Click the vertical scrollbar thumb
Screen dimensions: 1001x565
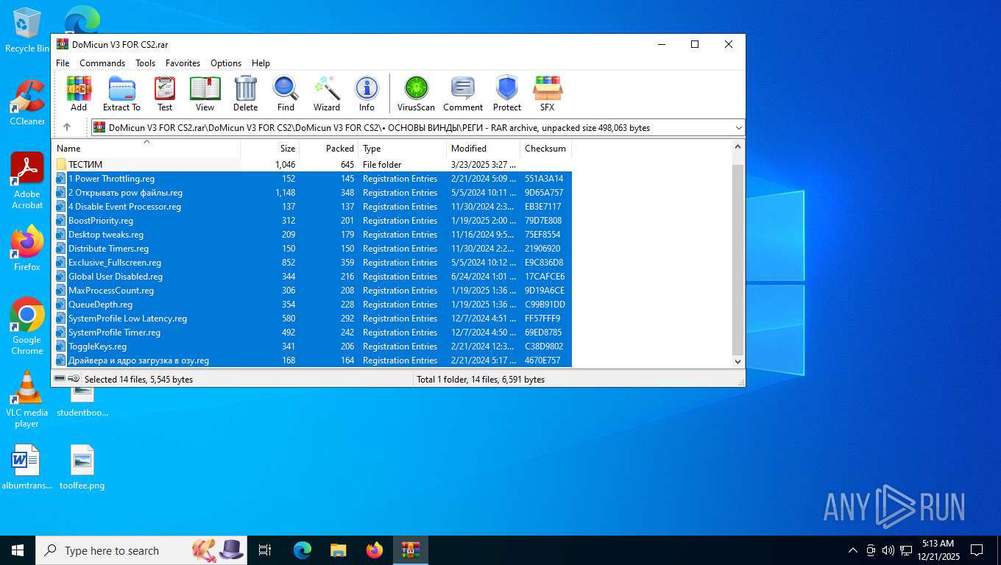coord(738,259)
